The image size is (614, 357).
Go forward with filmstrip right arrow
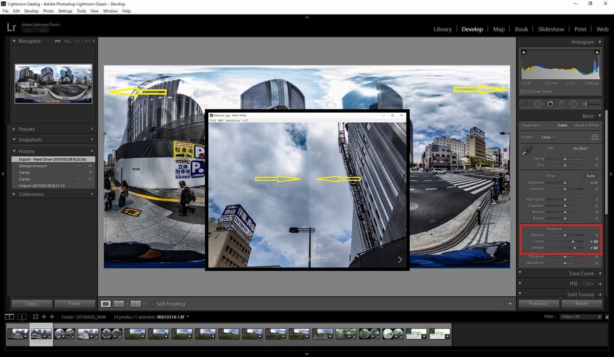tap(51, 317)
